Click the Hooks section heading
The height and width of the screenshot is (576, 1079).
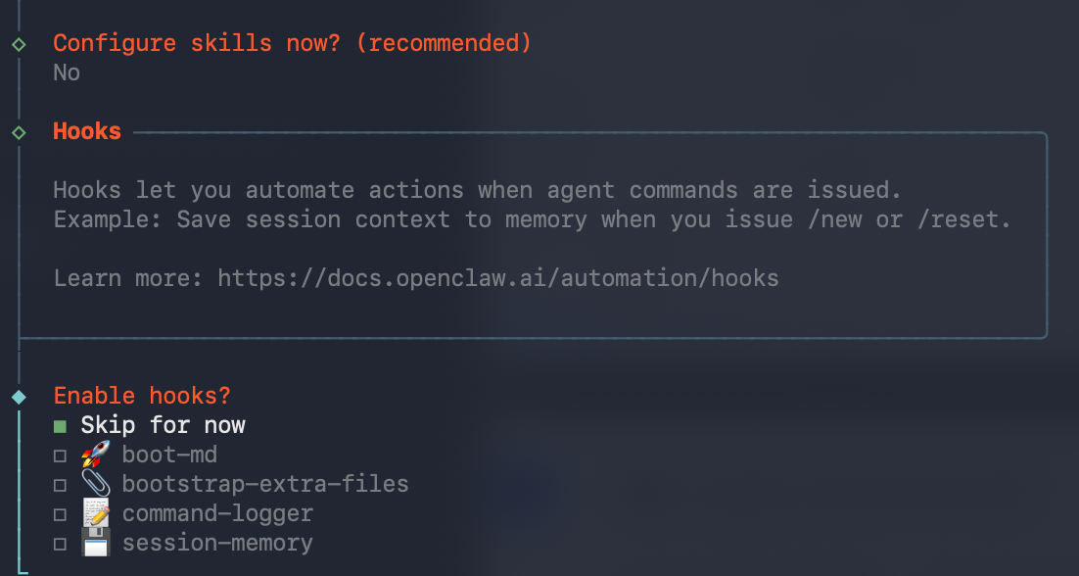[x=87, y=131]
